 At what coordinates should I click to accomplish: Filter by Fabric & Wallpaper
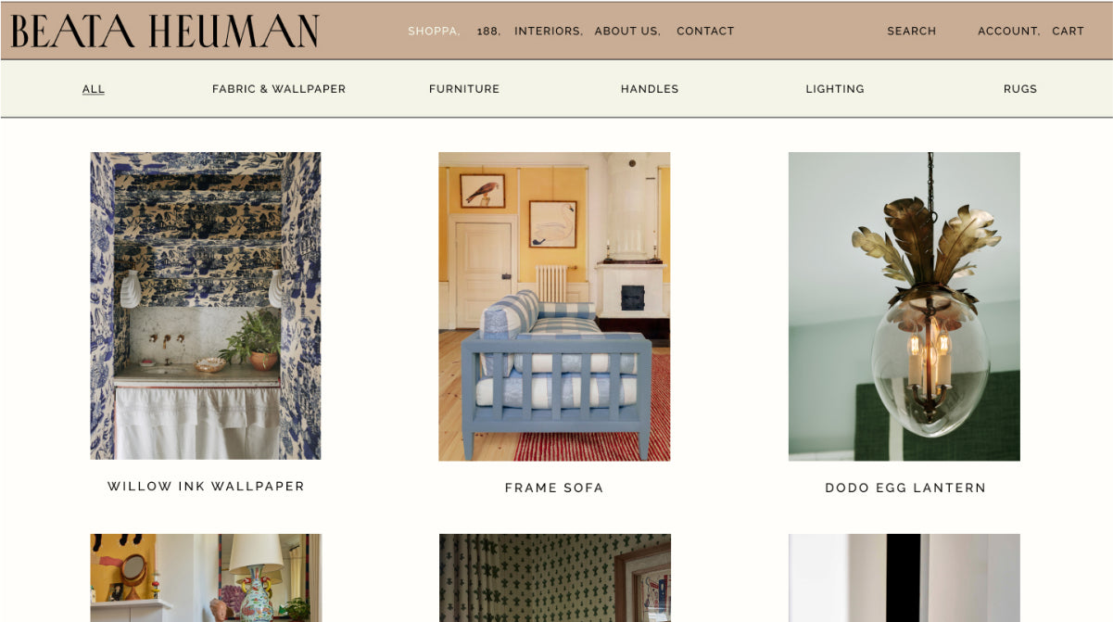pyautogui.click(x=279, y=89)
